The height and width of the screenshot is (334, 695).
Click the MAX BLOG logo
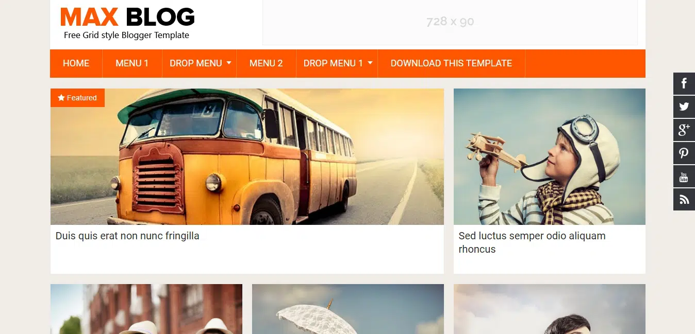127,17
